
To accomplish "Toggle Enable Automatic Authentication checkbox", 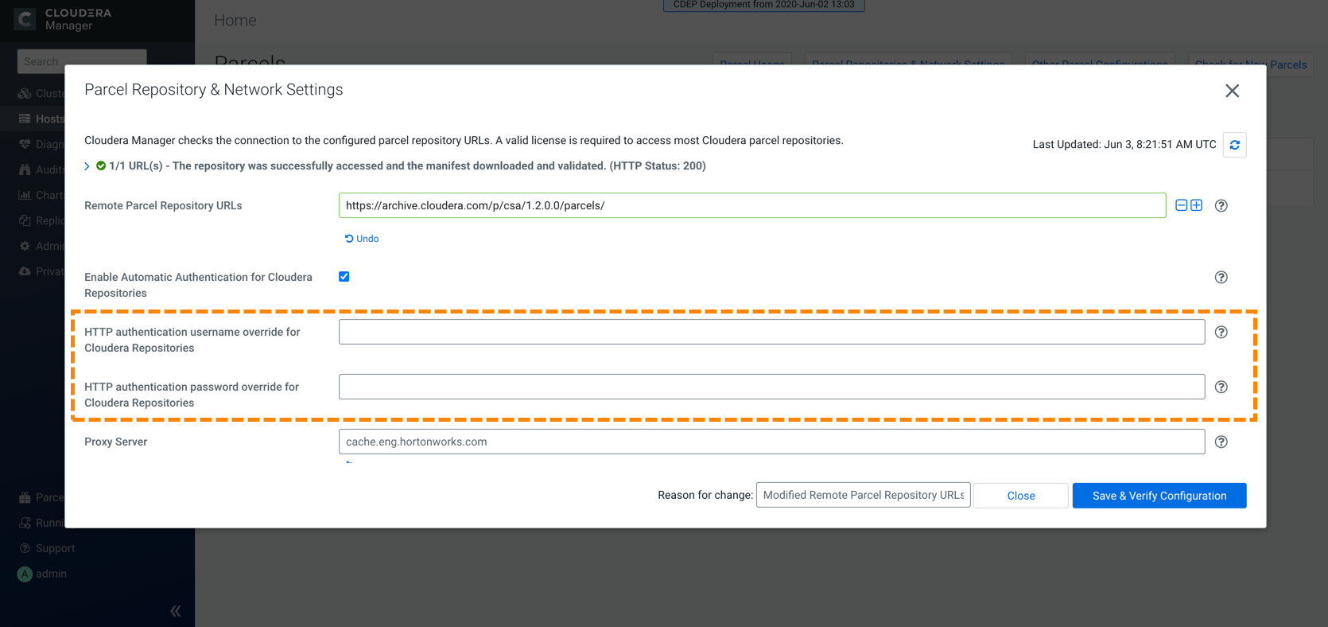I will tap(344, 277).
